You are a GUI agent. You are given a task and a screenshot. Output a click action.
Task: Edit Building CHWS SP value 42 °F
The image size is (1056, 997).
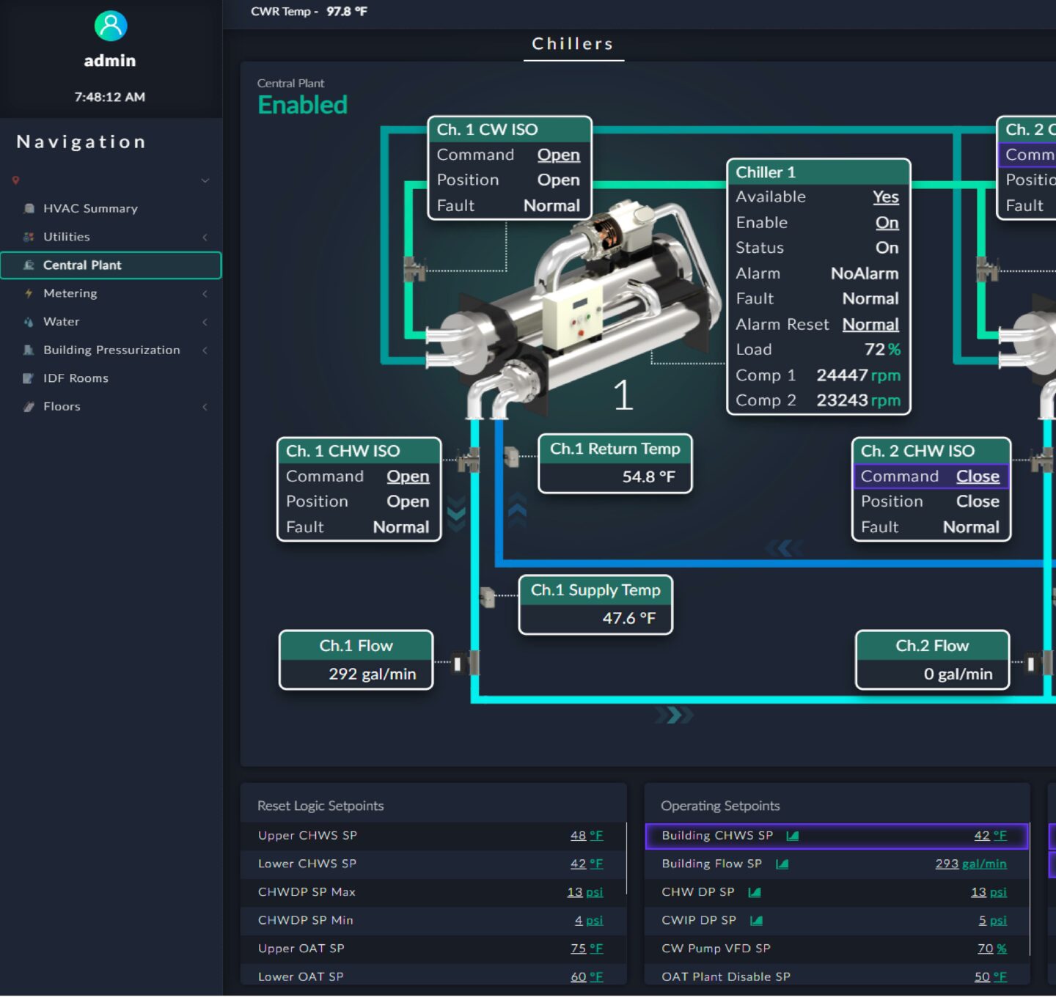pyautogui.click(x=991, y=836)
